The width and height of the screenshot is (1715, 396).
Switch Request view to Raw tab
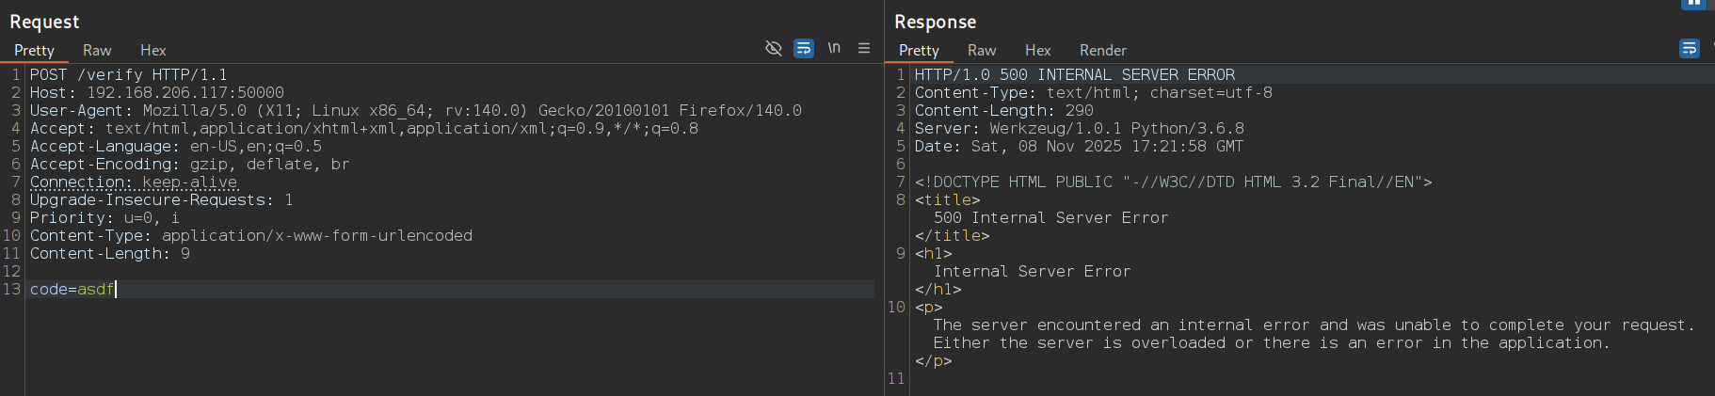[97, 51]
